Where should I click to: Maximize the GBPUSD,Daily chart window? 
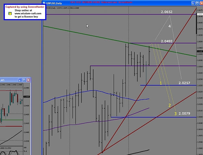click(x=197, y=3)
